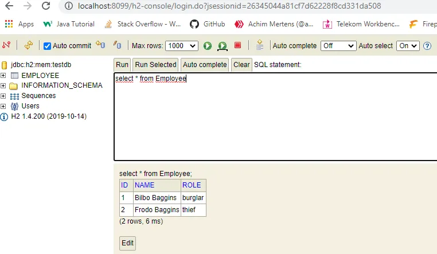Click the site information icon in address bar
The image size is (437, 254).
69,6
